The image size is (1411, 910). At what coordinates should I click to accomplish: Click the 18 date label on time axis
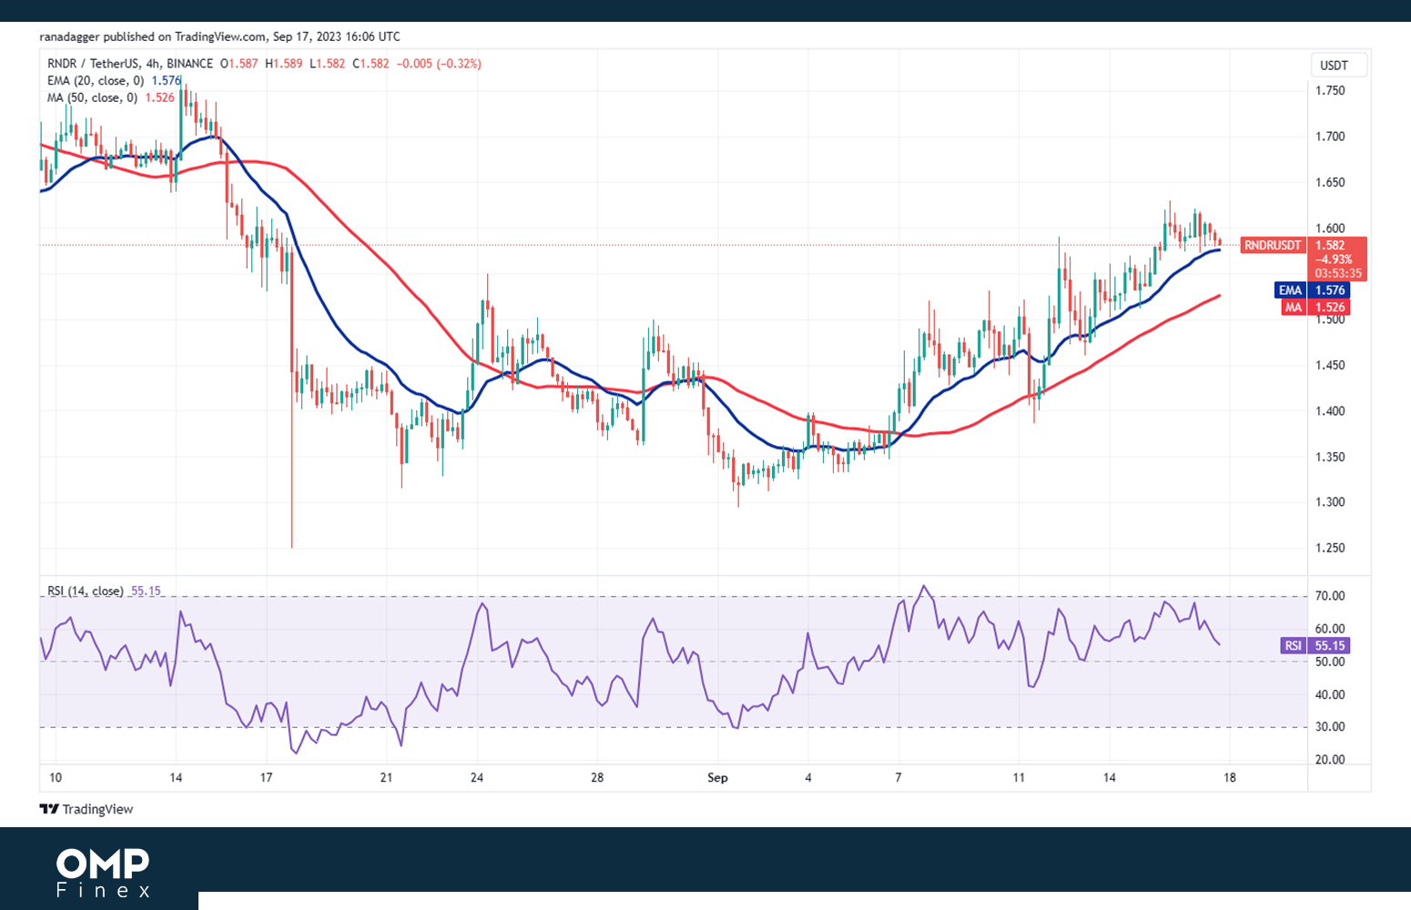point(1230,778)
